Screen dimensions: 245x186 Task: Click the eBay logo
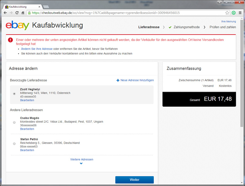[17, 25]
